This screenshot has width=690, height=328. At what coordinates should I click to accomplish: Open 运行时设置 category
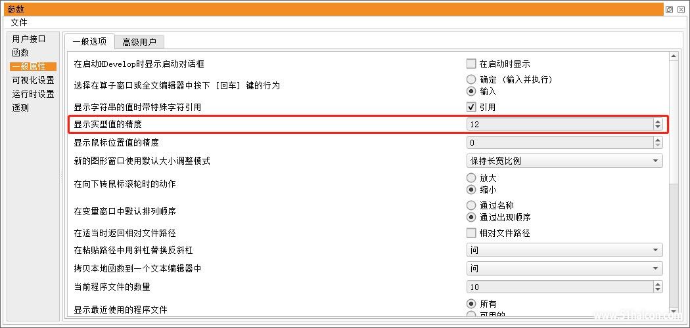click(33, 94)
